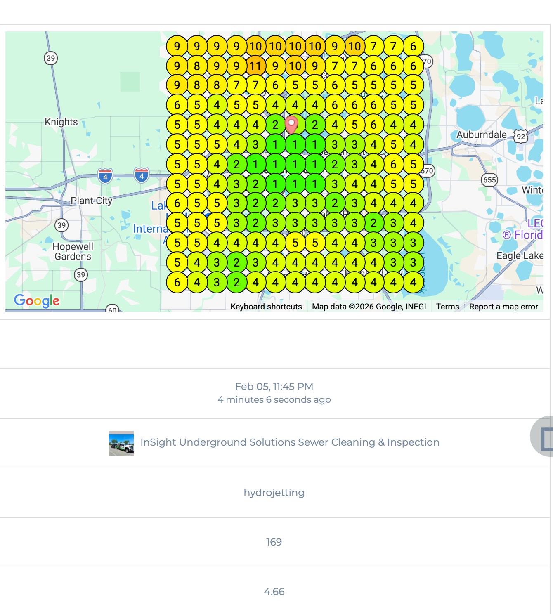
Task: Click the '4 minutes 6 seconds ago' text
Action: (274, 399)
